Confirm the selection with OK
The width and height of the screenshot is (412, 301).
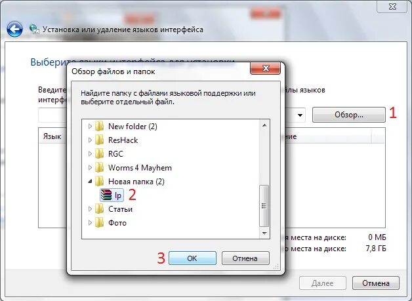[x=192, y=258]
